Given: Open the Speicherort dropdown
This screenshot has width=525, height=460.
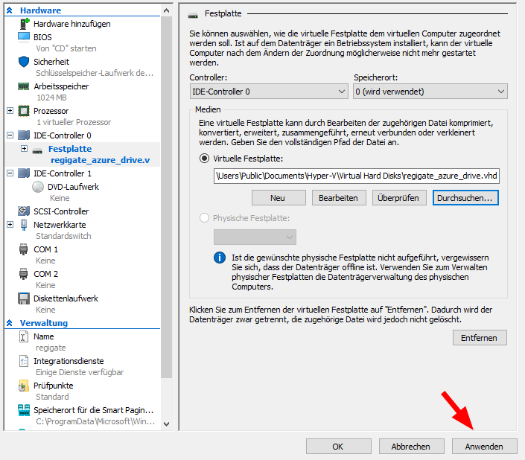Looking at the screenshot, I should point(430,92).
